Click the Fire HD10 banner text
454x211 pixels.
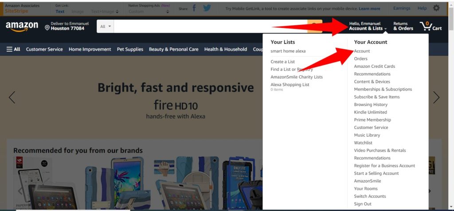[176, 105]
